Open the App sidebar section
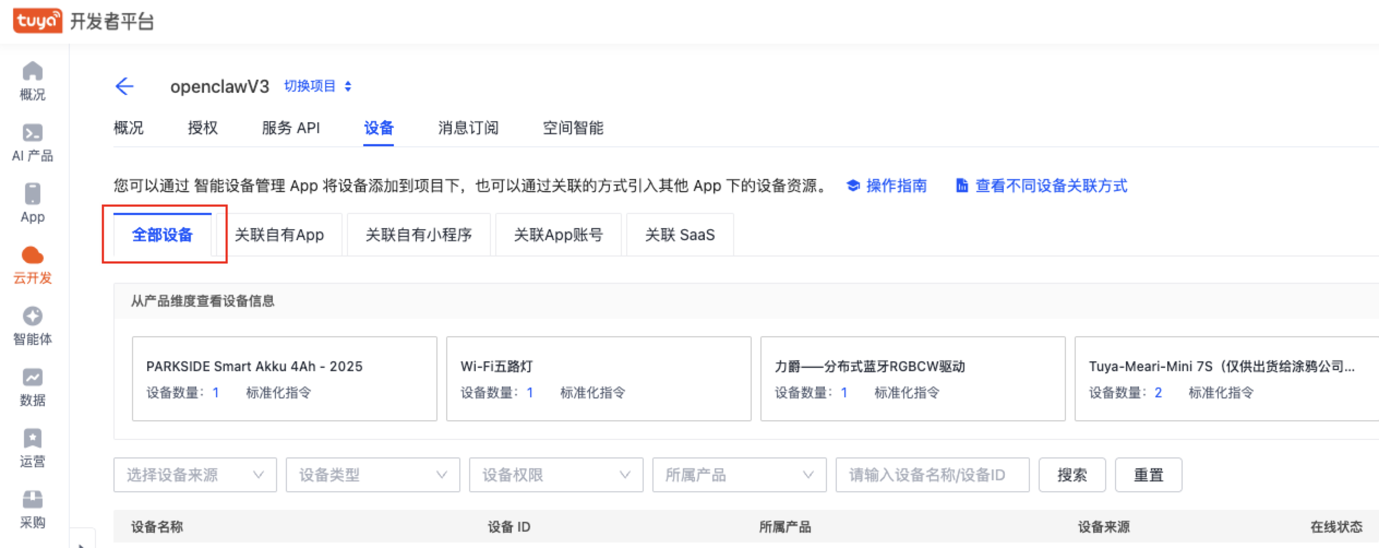The width and height of the screenshot is (1379, 548). 33,201
